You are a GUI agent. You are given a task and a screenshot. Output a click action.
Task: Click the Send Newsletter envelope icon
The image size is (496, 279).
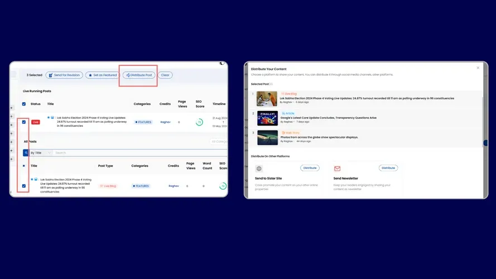(337, 169)
